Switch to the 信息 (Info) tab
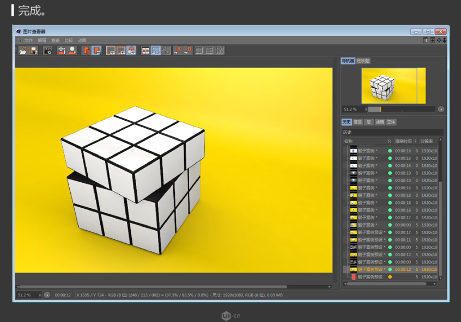The width and height of the screenshot is (461, 322). [x=357, y=122]
